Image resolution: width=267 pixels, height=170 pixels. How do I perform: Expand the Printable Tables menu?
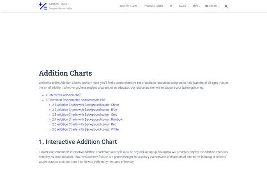[x=154, y=6]
